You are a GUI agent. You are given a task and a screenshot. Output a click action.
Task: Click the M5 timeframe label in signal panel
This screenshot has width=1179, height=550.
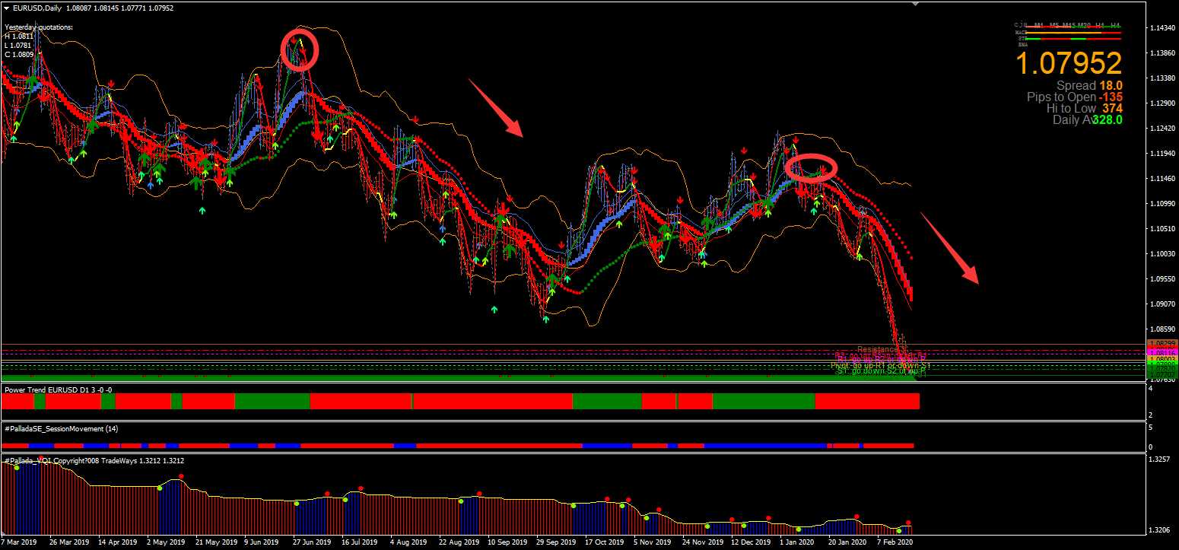click(1054, 25)
